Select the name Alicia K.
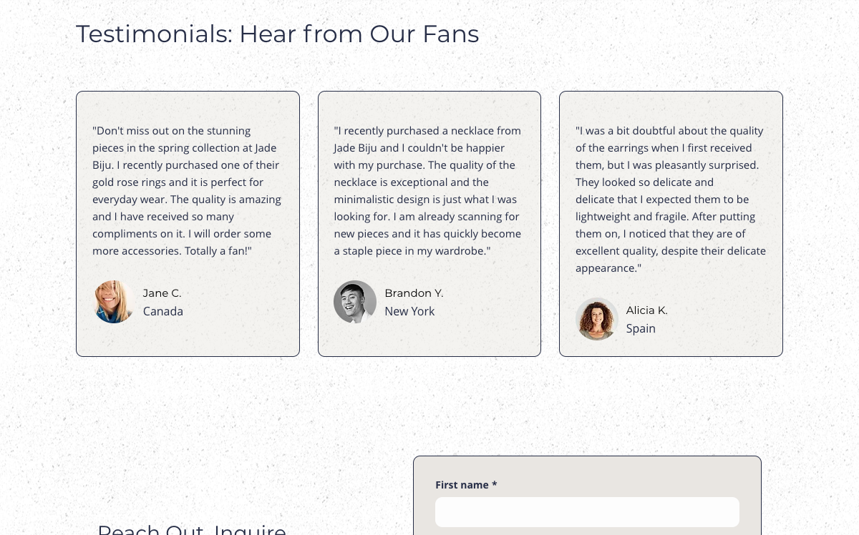This screenshot has height=535, width=859. [x=646, y=310]
